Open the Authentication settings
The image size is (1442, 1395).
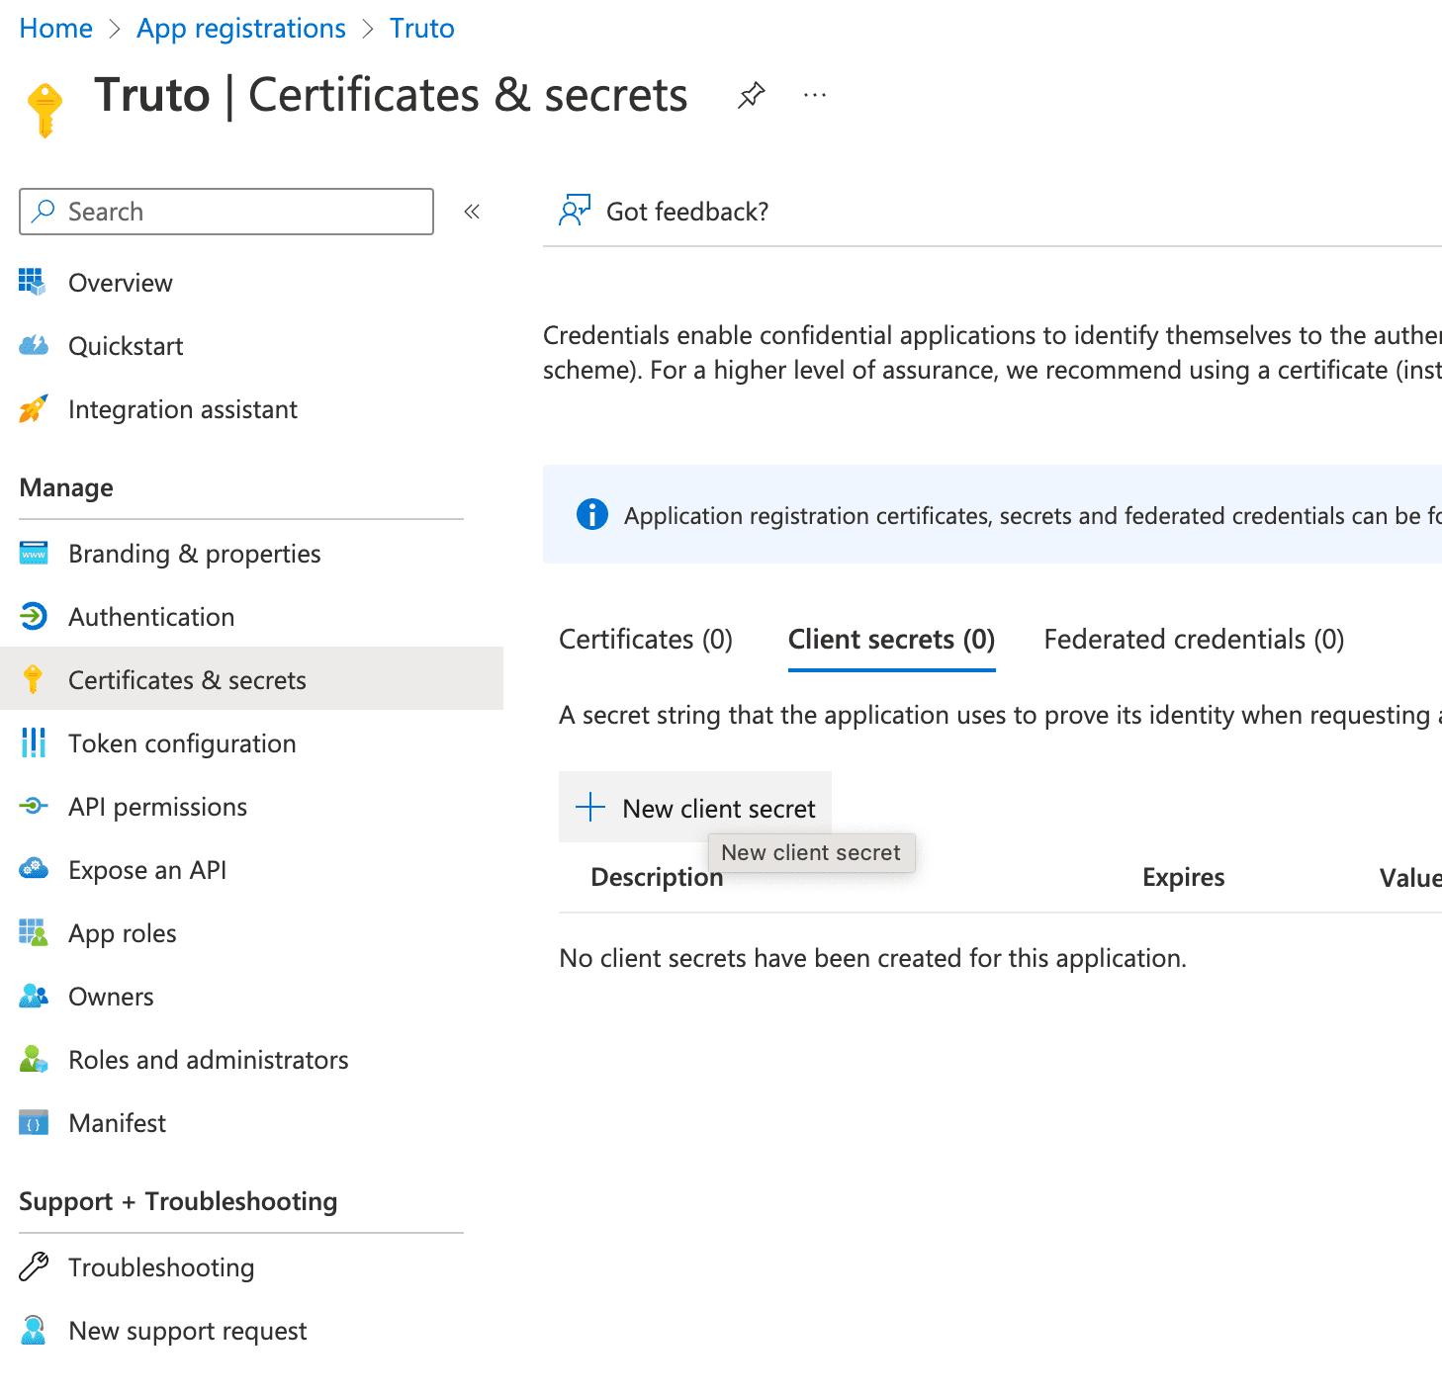150,617
